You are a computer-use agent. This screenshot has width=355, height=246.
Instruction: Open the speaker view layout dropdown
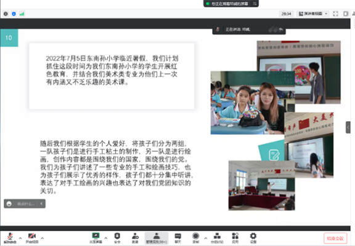(313, 14)
